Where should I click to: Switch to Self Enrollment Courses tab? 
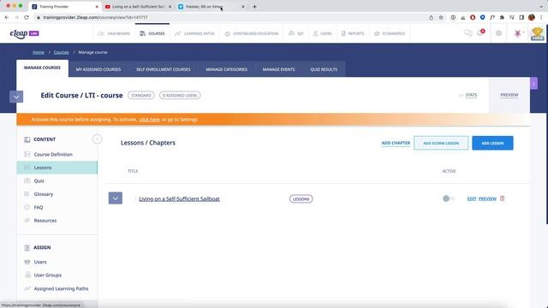pyautogui.click(x=164, y=69)
